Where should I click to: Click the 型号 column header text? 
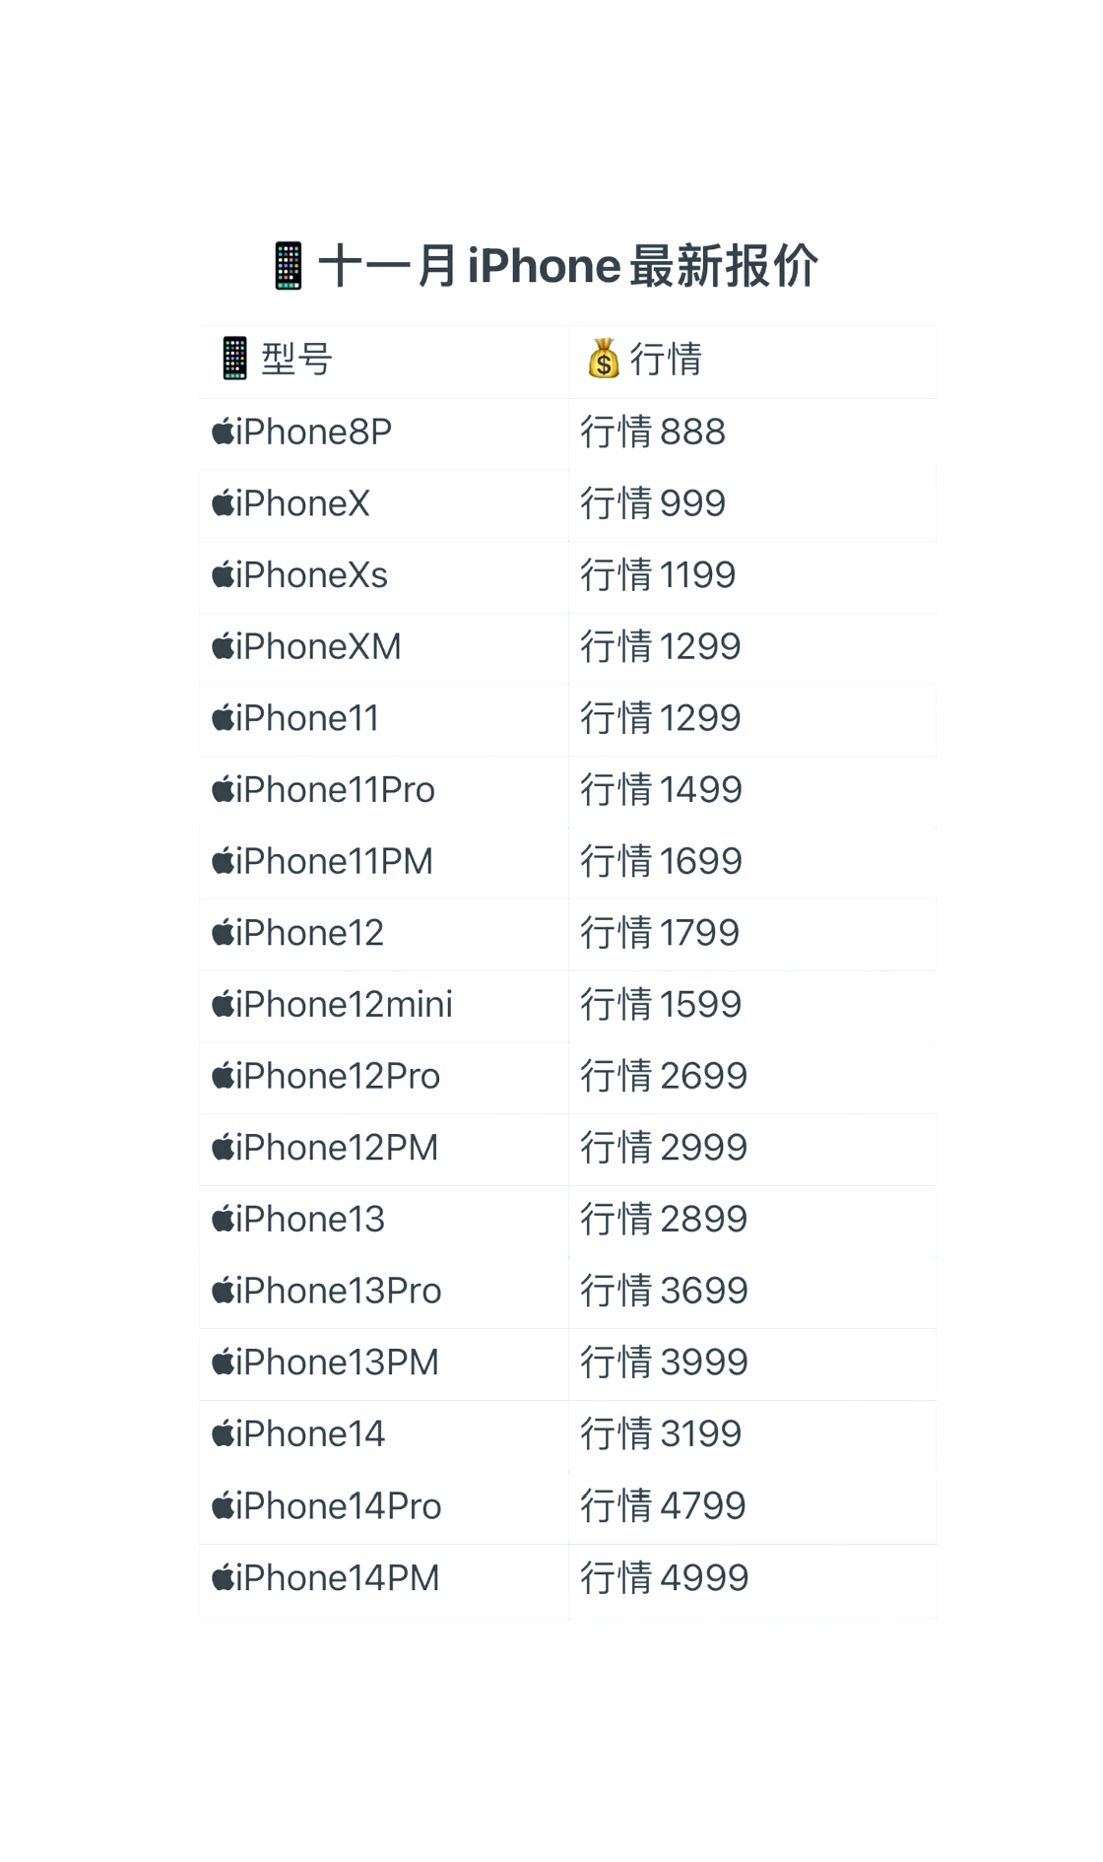click(x=296, y=359)
